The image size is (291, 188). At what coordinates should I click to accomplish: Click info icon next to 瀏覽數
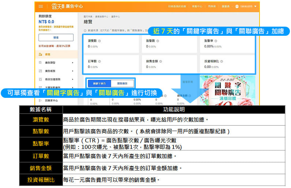coord(100,41)
